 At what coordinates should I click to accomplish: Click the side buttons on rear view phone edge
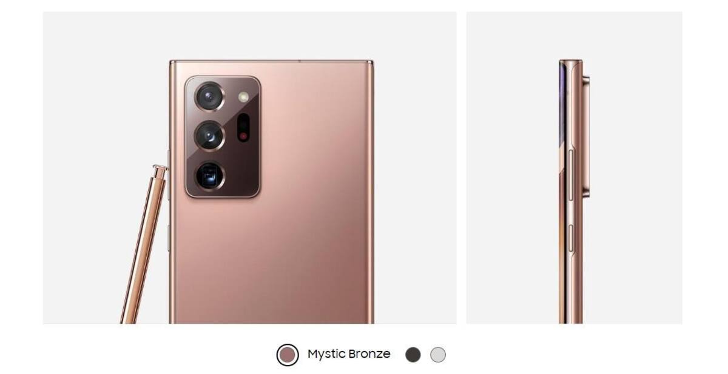pyautogui.click(x=169, y=200)
